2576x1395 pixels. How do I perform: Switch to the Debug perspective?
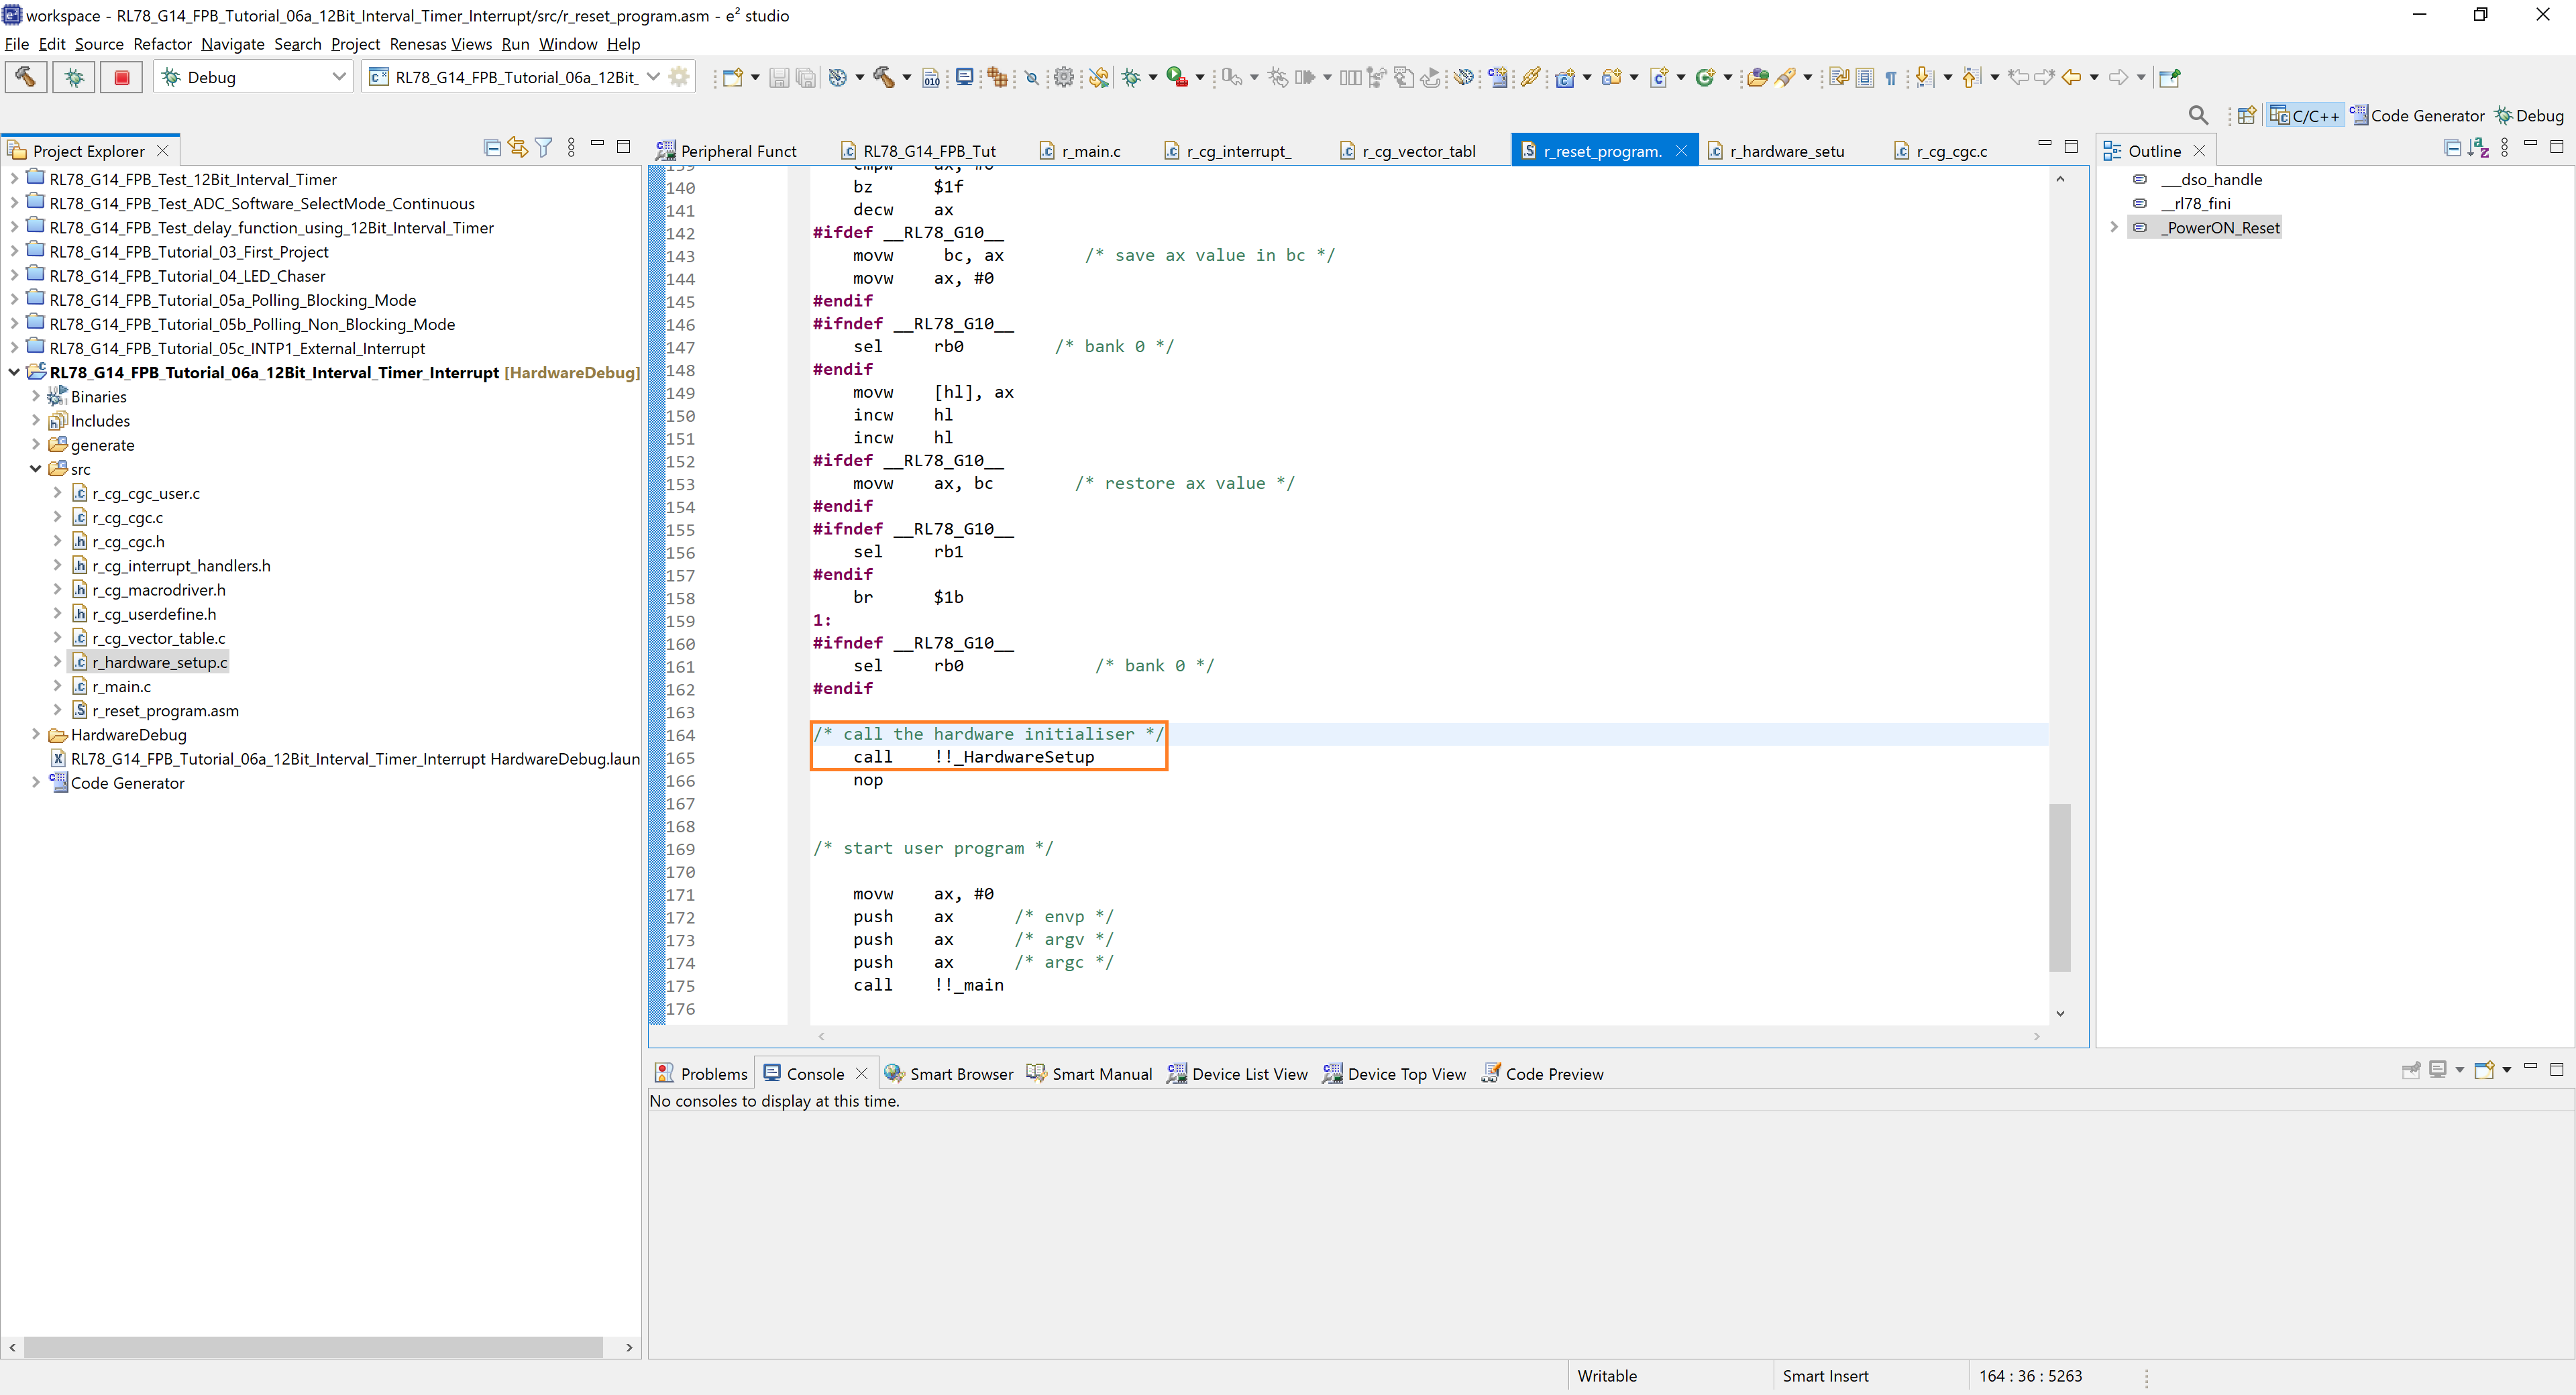click(2529, 115)
